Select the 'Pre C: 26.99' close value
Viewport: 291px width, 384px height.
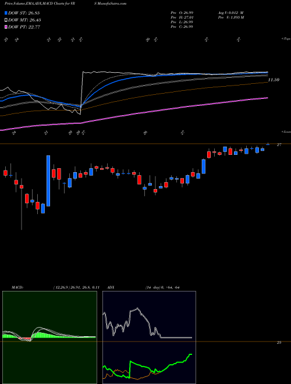182,27
